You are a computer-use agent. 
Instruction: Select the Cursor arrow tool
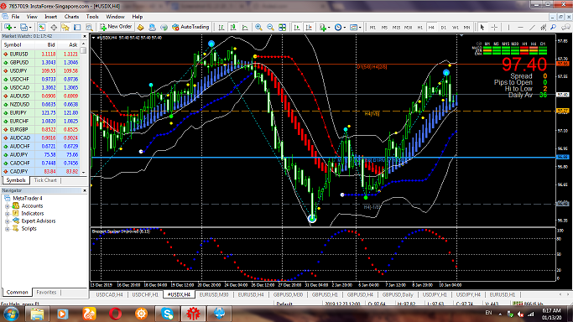point(482,28)
